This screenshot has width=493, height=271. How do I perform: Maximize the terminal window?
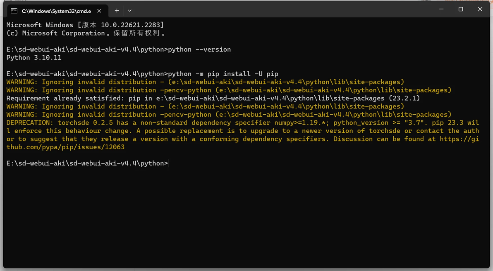tap(461, 9)
